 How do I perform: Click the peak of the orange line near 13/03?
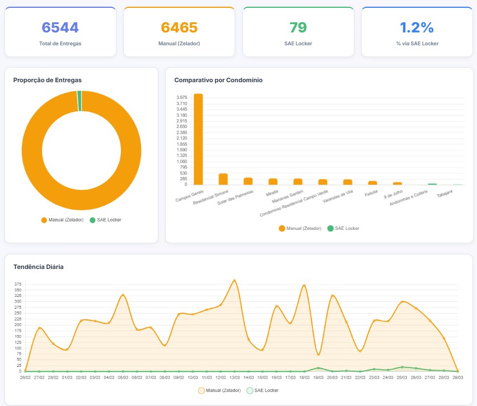click(235, 281)
